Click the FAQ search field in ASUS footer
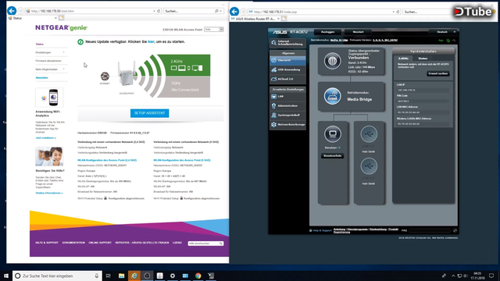This screenshot has width=500, height=281. click(430, 230)
